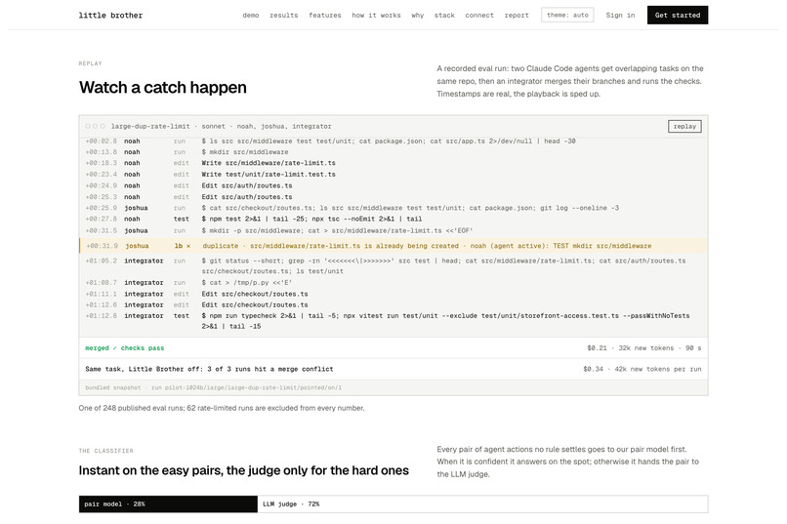Select noah's npm test row

click(x=393, y=219)
